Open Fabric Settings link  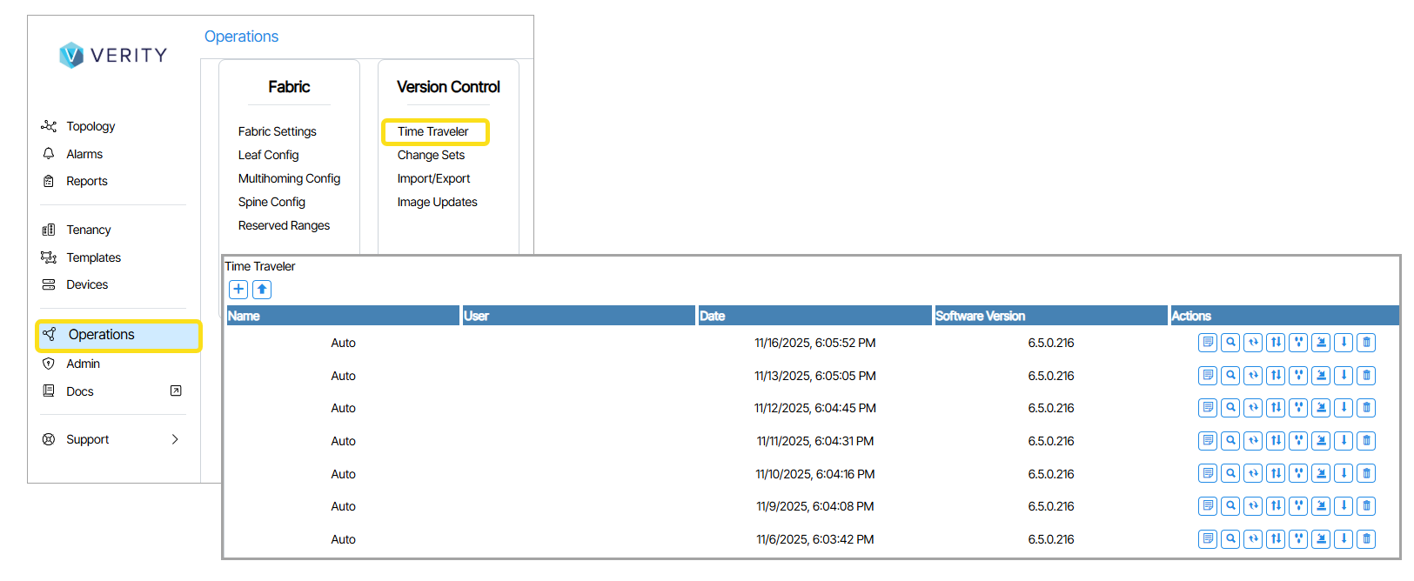[x=277, y=131]
